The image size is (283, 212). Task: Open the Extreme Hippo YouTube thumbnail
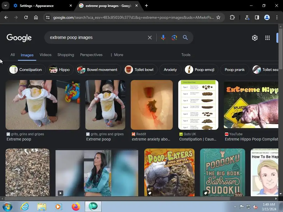(251, 105)
